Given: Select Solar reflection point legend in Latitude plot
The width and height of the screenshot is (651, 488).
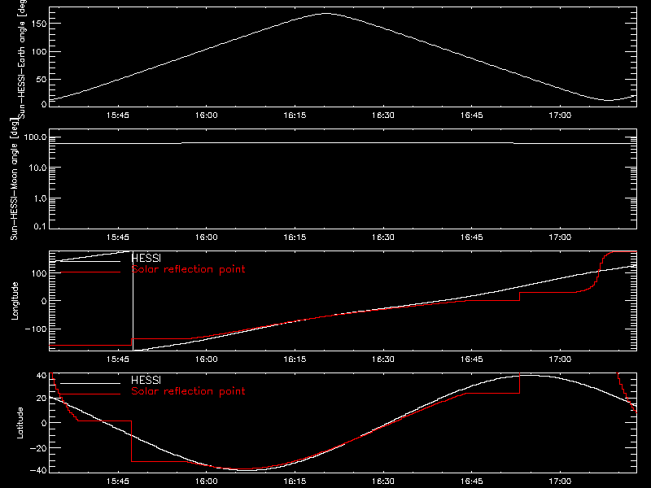Looking at the screenshot, I should 188,391.
